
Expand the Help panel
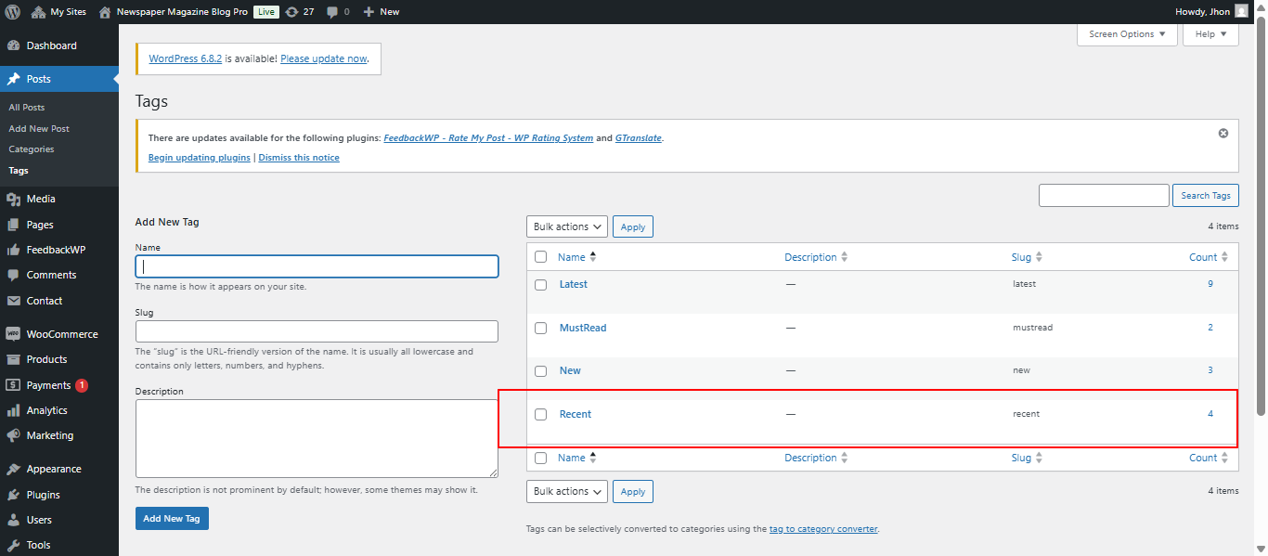pos(1210,34)
